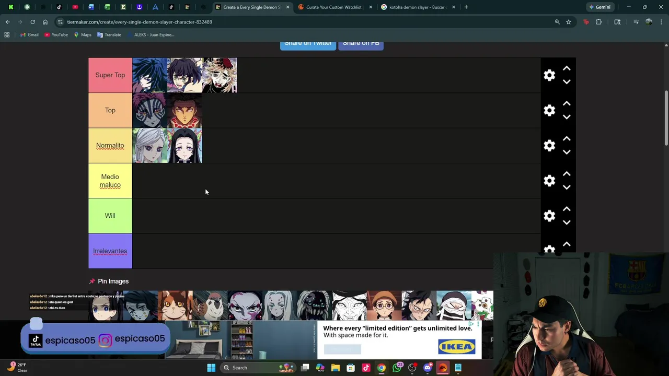The height and width of the screenshot is (376, 669).
Task: Open zoom magnifier in address bar
Action: pyautogui.click(x=557, y=22)
